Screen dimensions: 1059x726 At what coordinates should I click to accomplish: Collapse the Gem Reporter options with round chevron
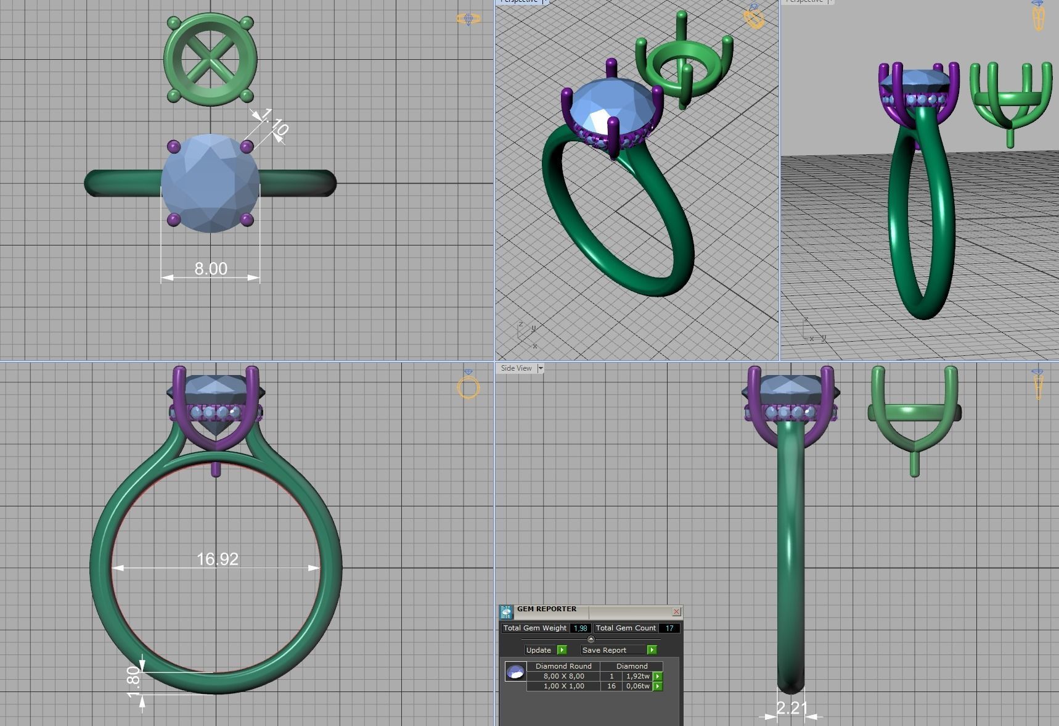point(591,639)
